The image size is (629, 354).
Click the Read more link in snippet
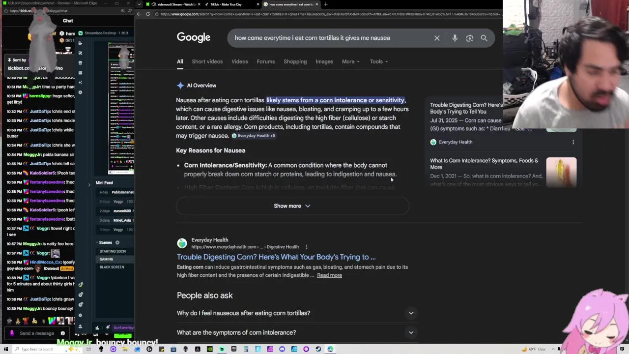[329, 275]
